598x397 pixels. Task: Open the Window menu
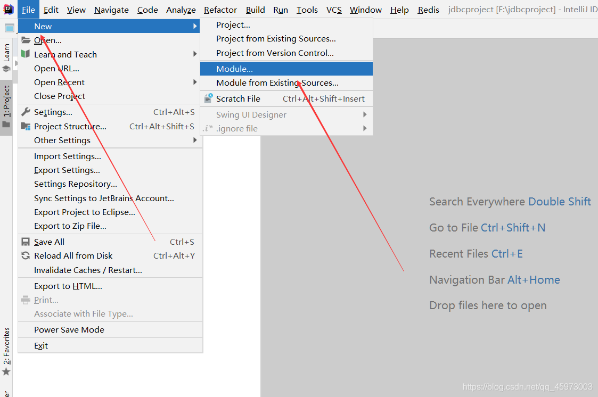click(x=366, y=10)
